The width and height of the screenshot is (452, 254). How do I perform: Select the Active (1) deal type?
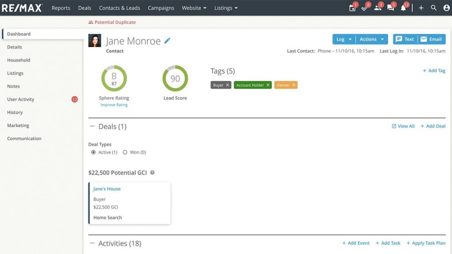click(x=93, y=152)
